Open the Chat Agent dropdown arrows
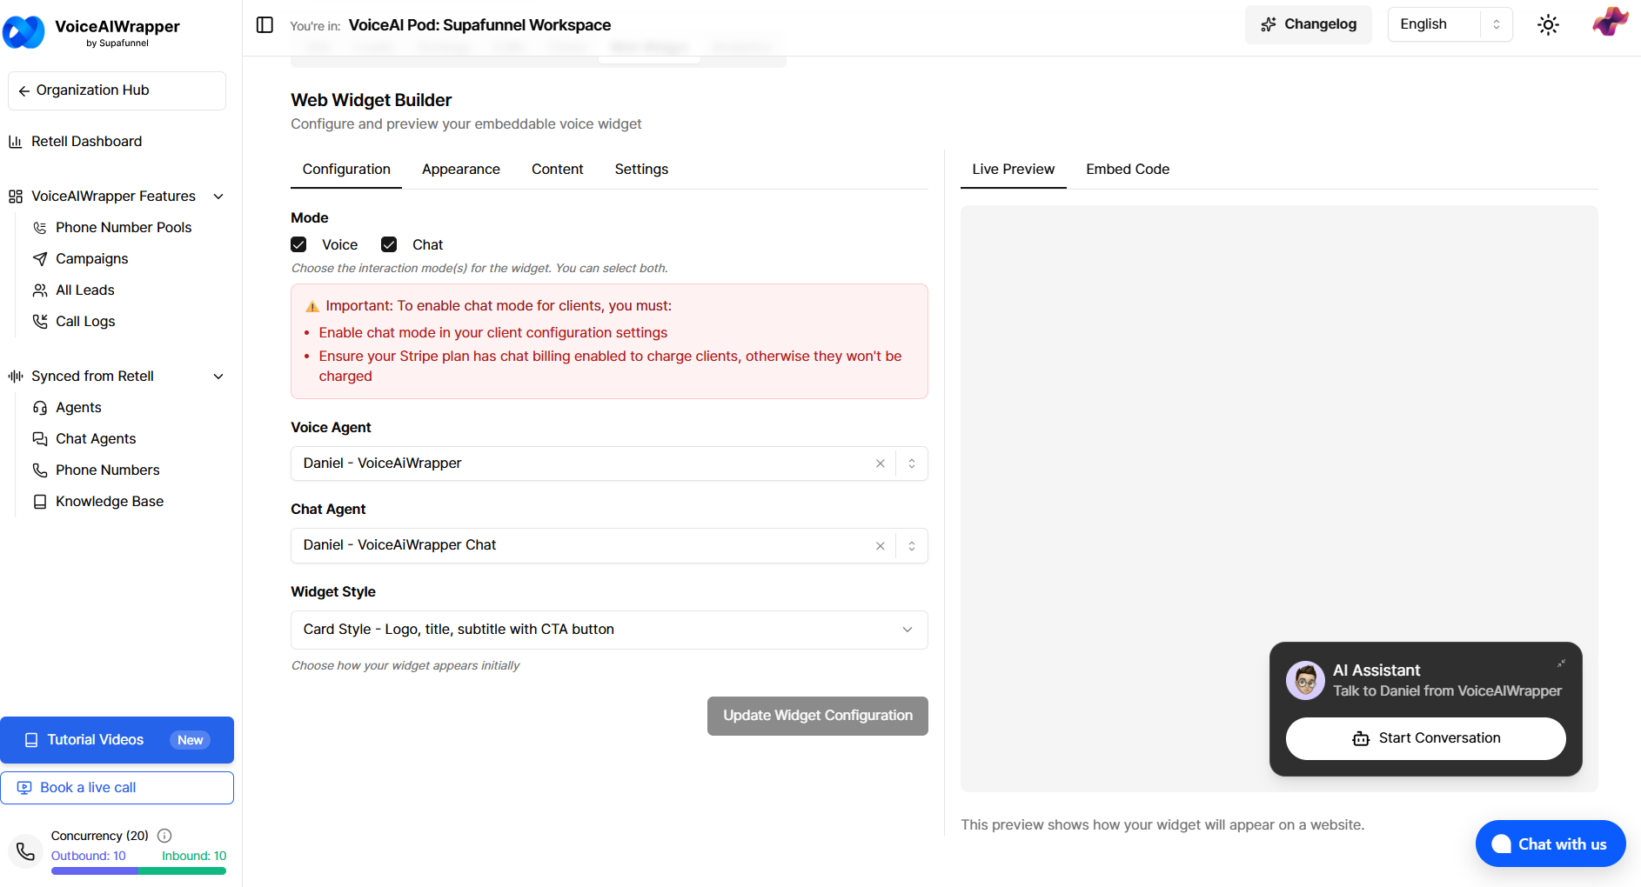Viewport: 1641px width, 887px height. click(x=912, y=546)
